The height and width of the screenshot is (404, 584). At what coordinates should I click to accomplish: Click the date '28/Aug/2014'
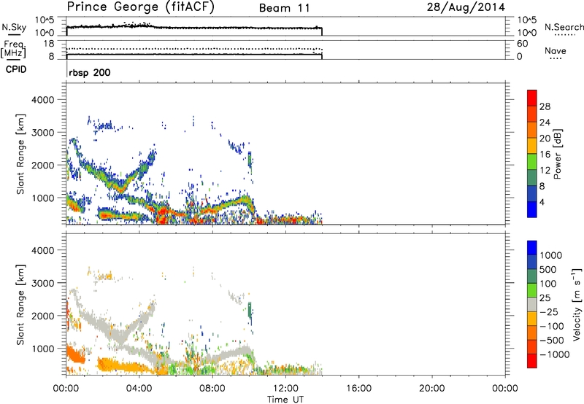(466, 7)
